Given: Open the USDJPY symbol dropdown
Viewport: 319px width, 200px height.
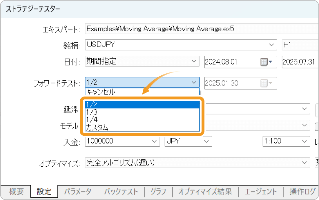Looking at the screenshot, I should [271, 45].
